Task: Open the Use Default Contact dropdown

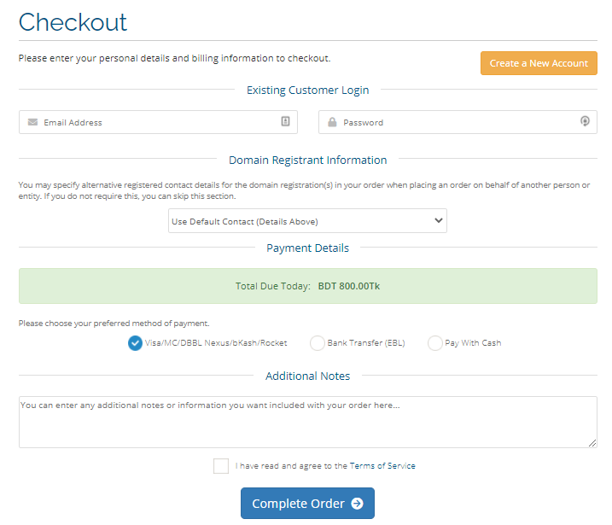Action: 307,221
